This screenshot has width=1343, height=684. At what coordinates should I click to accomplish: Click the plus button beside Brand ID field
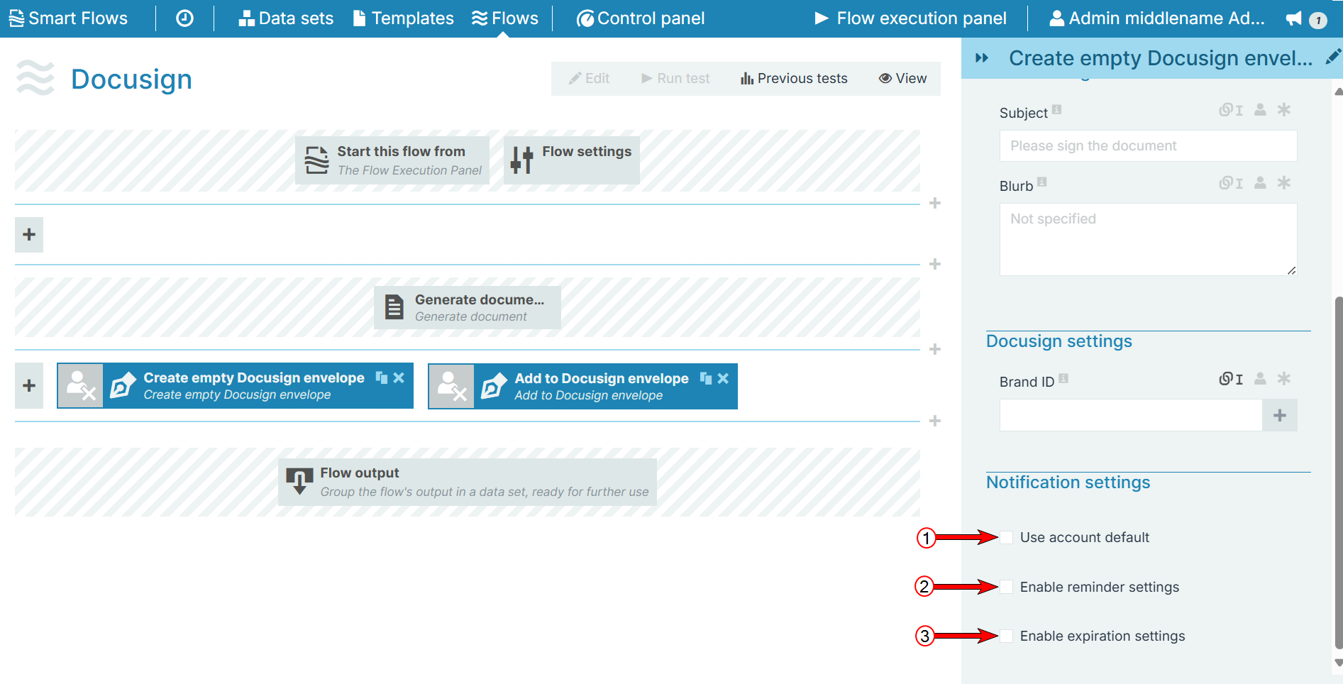pyautogui.click(x=1279, y=415)
